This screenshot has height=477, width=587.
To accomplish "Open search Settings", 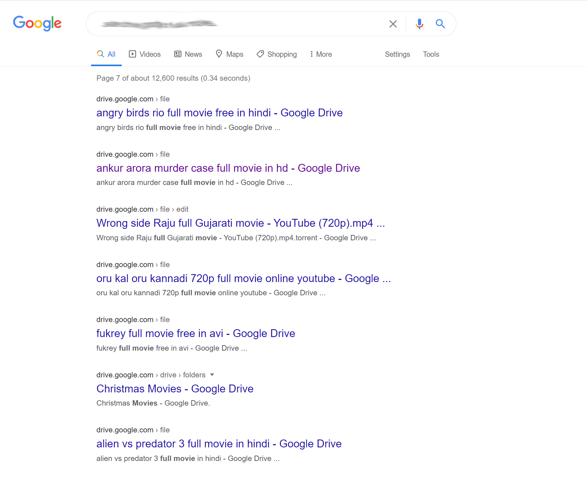I will [x=397, y=54].
